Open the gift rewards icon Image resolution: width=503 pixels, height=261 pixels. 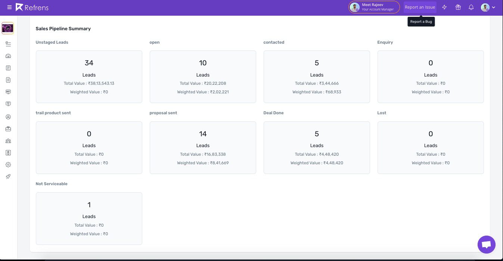[x=458, y=7]
